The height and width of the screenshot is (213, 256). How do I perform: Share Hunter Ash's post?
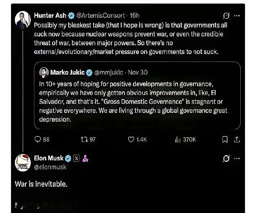[236, 140]
